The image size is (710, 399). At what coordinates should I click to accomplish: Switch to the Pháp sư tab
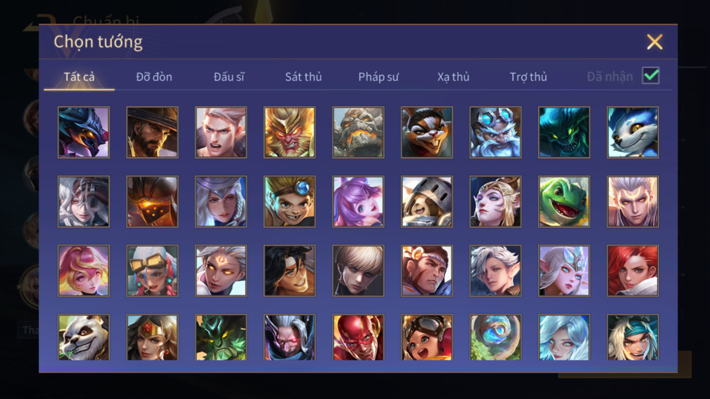click(x=379, y=77)
